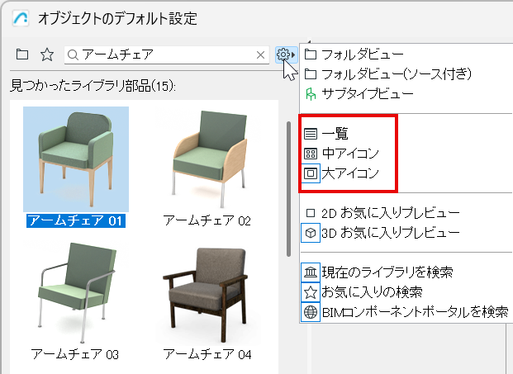Switch to 一覧 list display
The width and height of the screenshot is (513, 374).
pos(325,134)
